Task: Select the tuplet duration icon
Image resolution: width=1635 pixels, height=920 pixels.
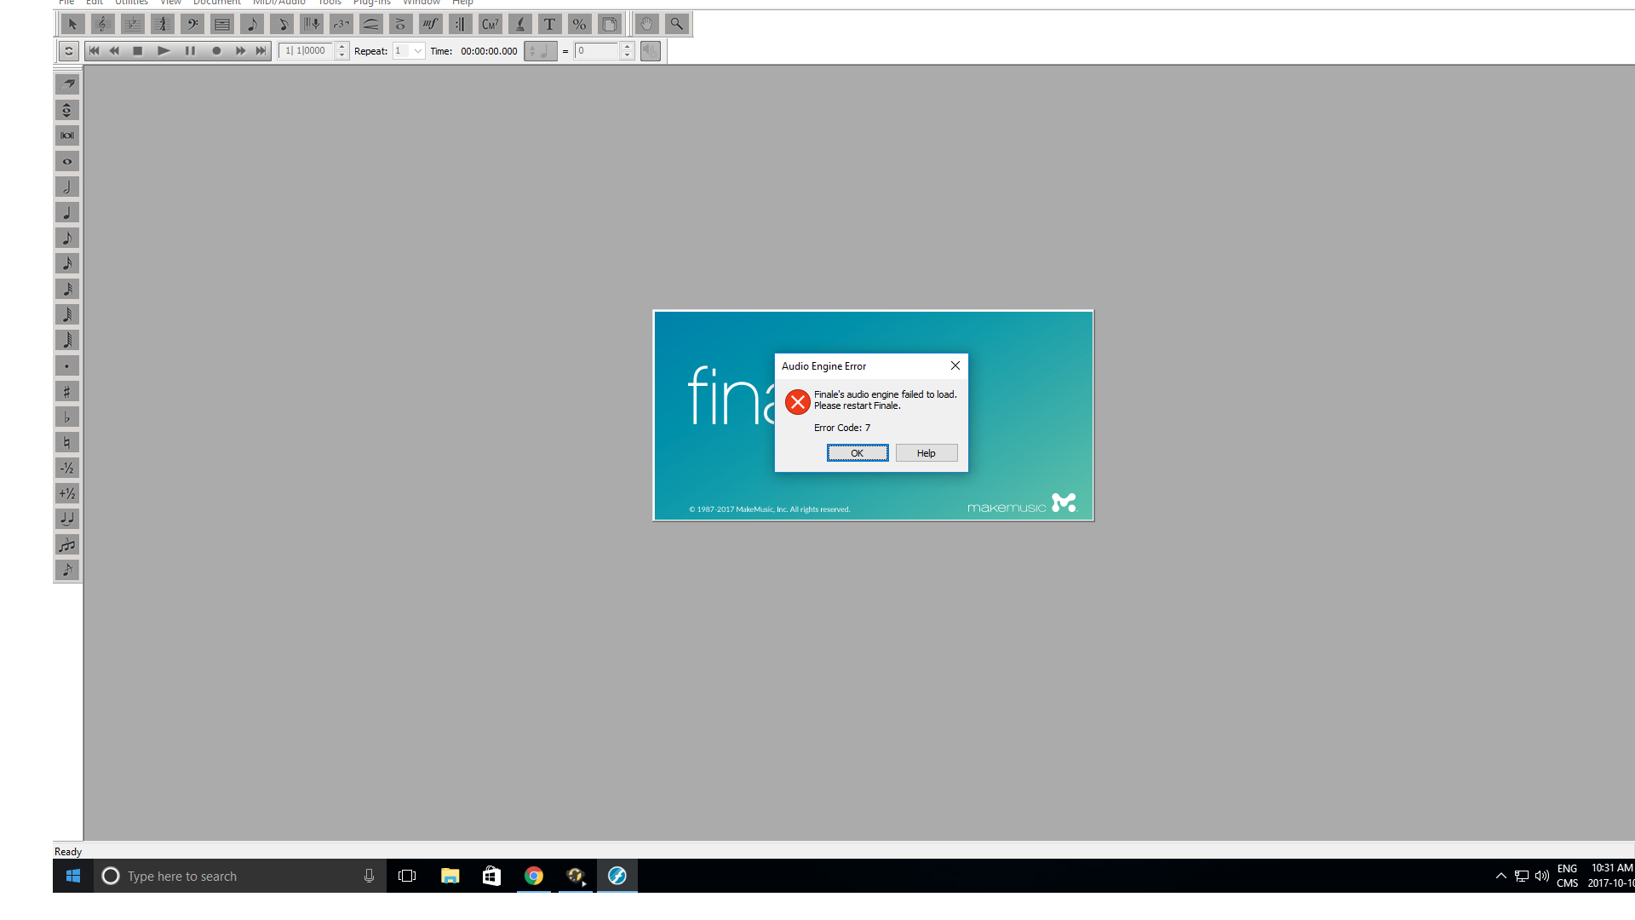Action: click(x=67, y=544)
